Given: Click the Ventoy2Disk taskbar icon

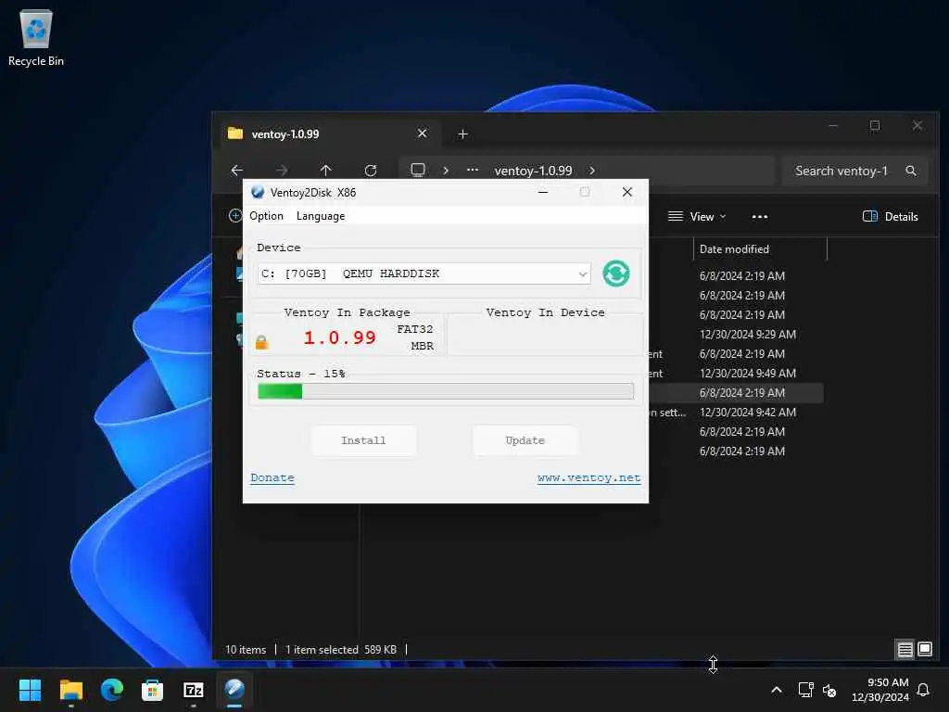Looking at the screenshot, I should 234,690.
